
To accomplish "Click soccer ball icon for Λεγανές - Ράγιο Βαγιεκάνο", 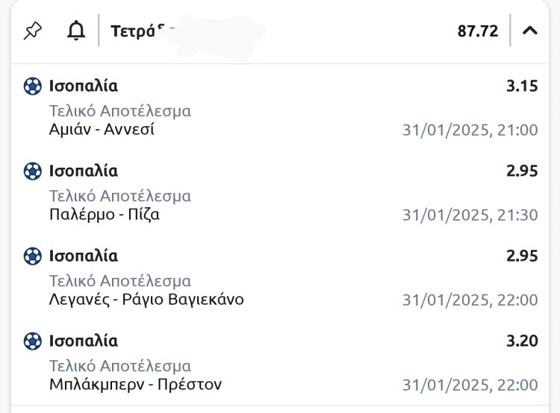I will tap(32, 256).
